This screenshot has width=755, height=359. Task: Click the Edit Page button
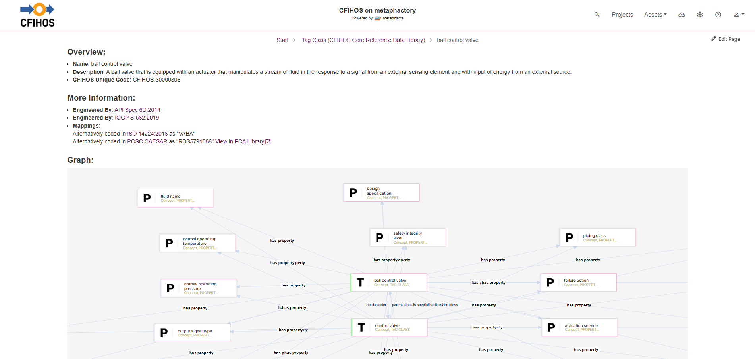pos(725,39)
